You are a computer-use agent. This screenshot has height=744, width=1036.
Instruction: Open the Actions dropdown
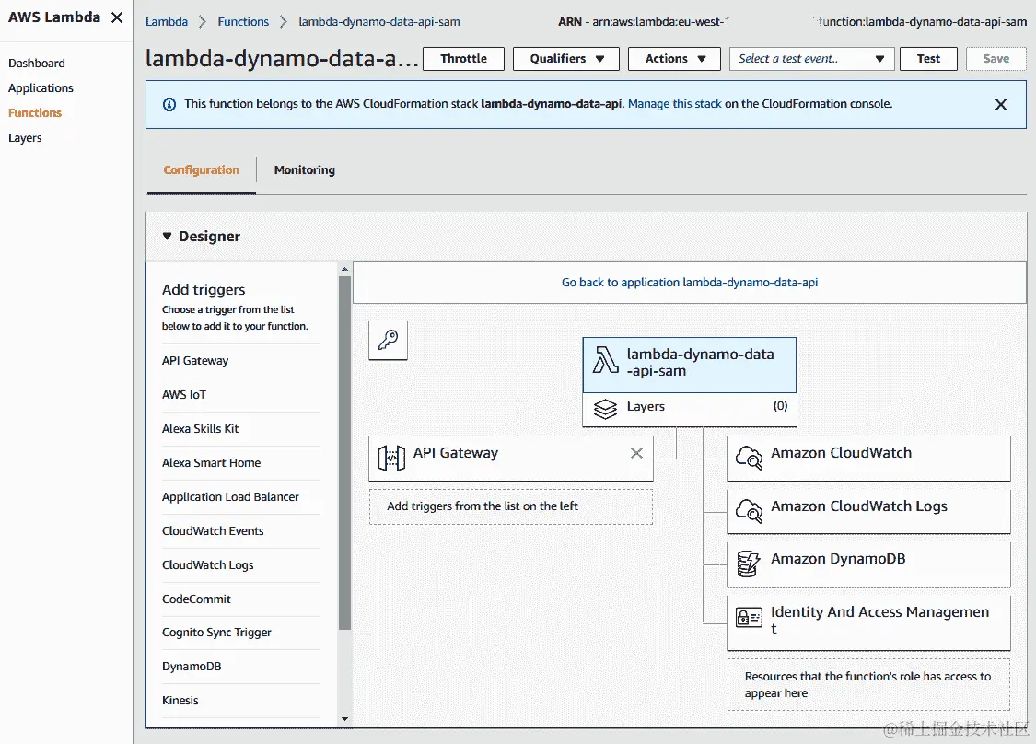click(674, 59)
